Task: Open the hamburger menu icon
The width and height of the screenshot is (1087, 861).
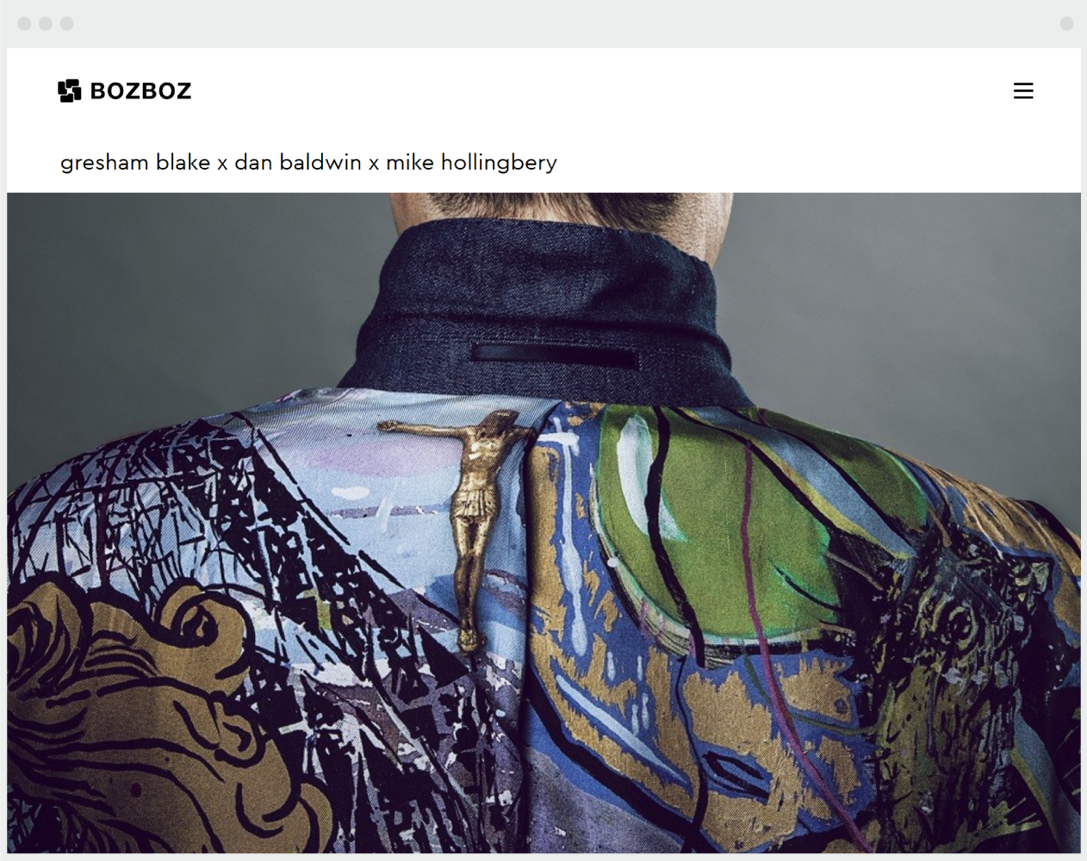Action: click(1023, 90)
